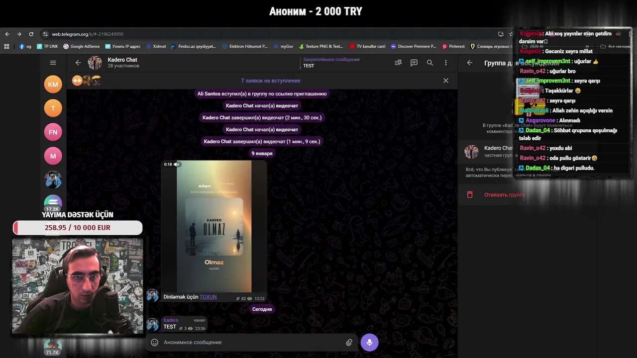Click the install app icon in address bar
The height and width of the screenshot is (358, 637).
coord(501,34)
